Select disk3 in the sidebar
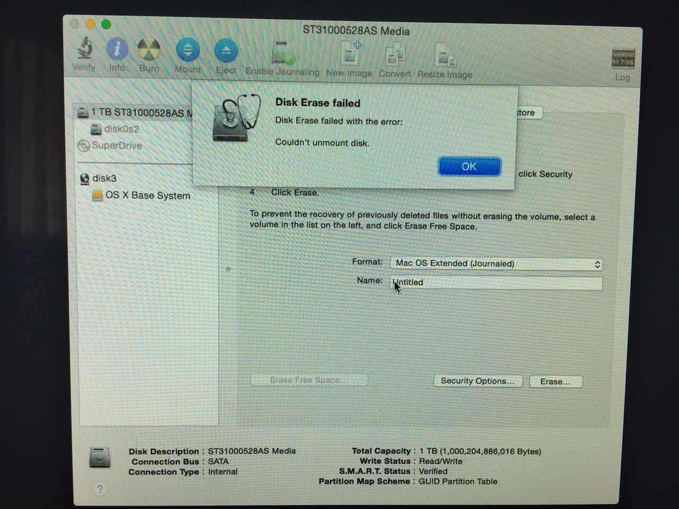Image resolution: width=679 pixels, height=509 pixels. tap(98, 178)
